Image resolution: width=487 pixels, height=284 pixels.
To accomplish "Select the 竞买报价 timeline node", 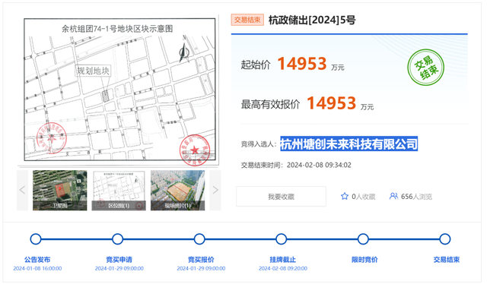I will coord(199,239).
